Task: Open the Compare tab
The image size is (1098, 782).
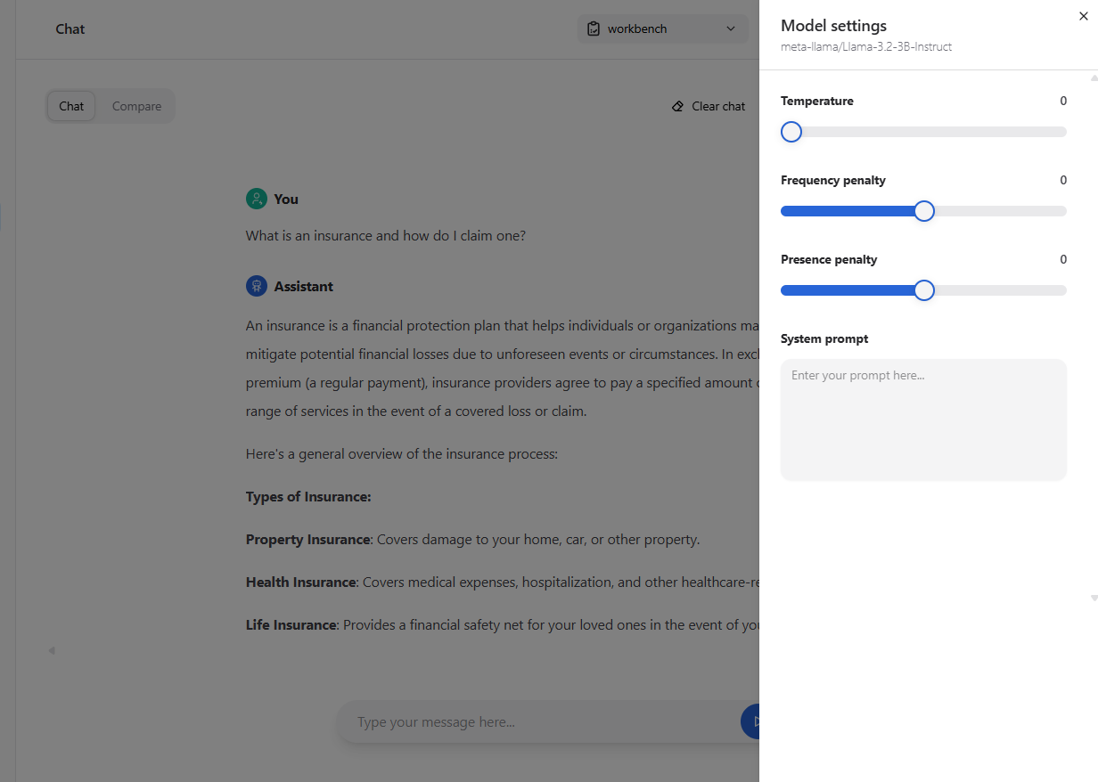Action: click(136, 106)
